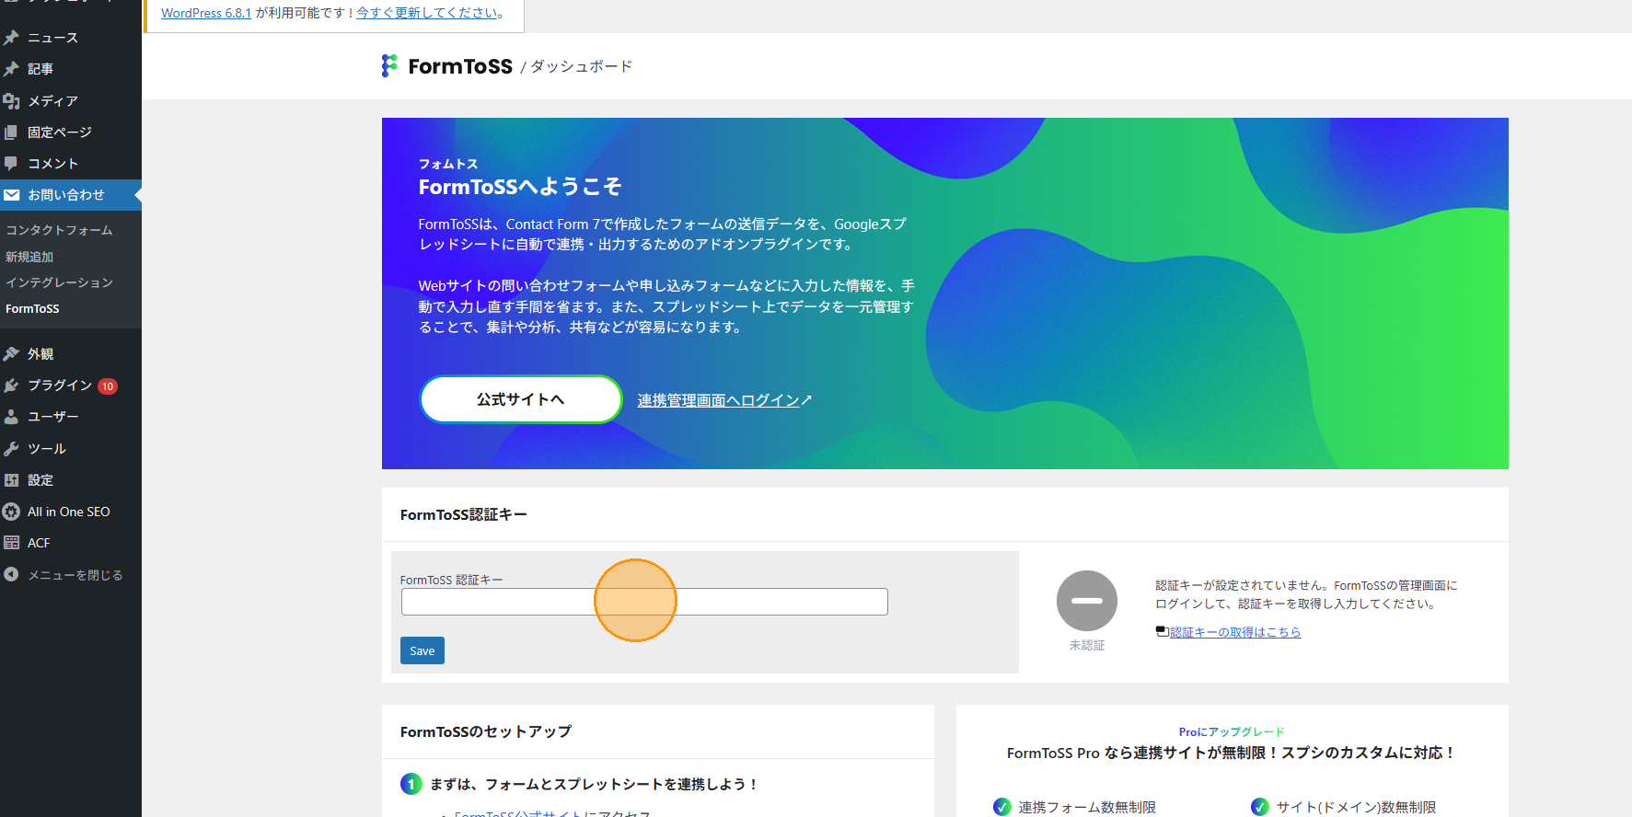Click the ニュース pin icon in sidebar
The width and height of the screenshot is (1632, 817).
point(11,38)
